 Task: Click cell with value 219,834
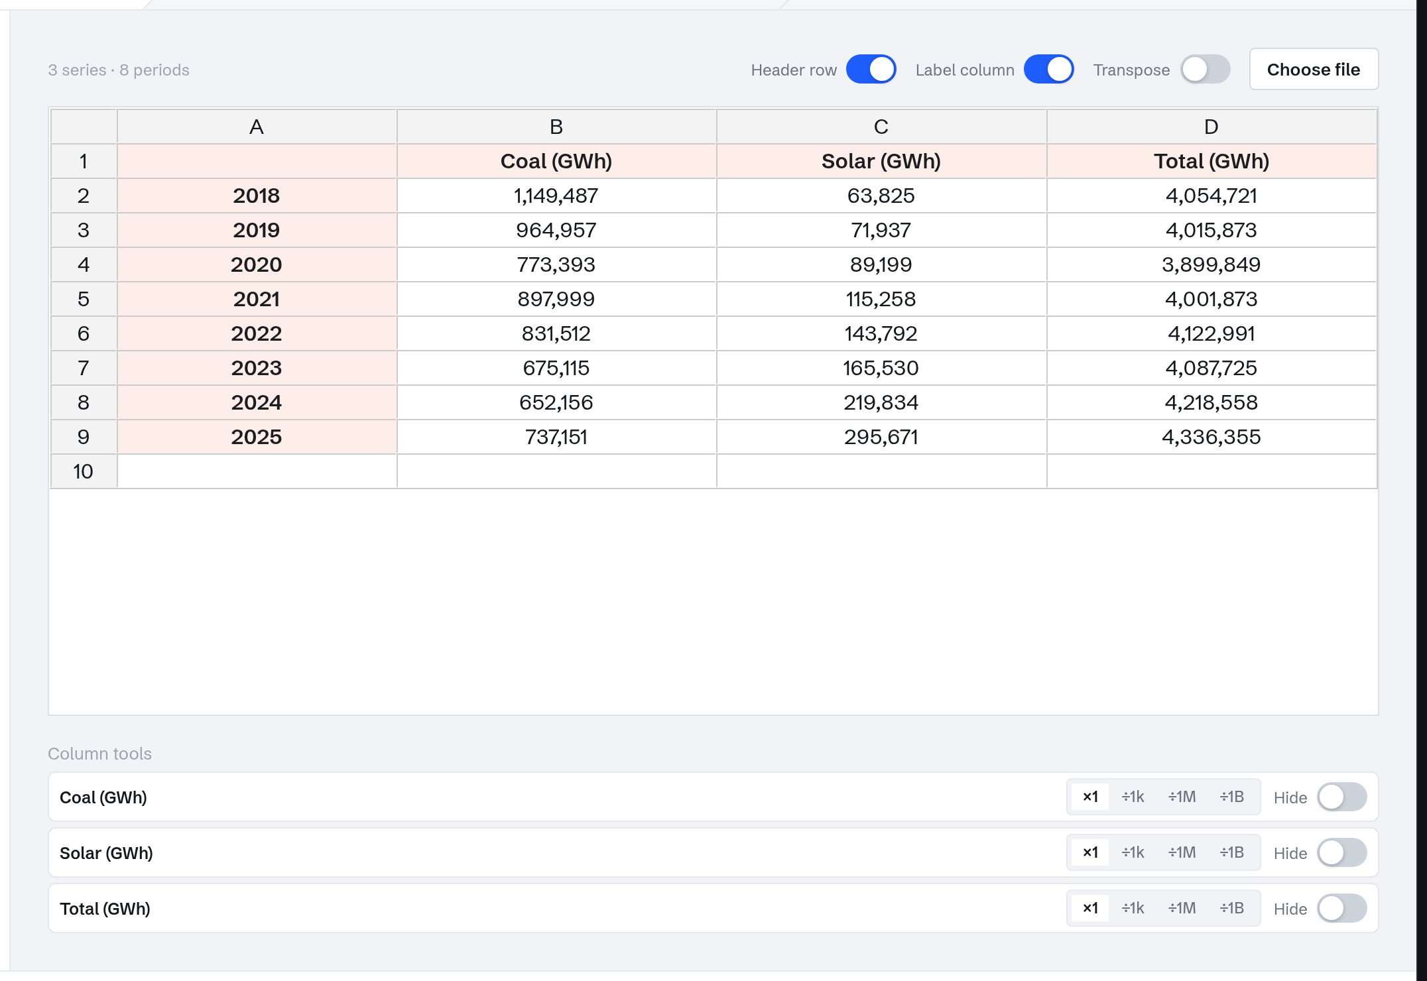click(x=881, y=402)
